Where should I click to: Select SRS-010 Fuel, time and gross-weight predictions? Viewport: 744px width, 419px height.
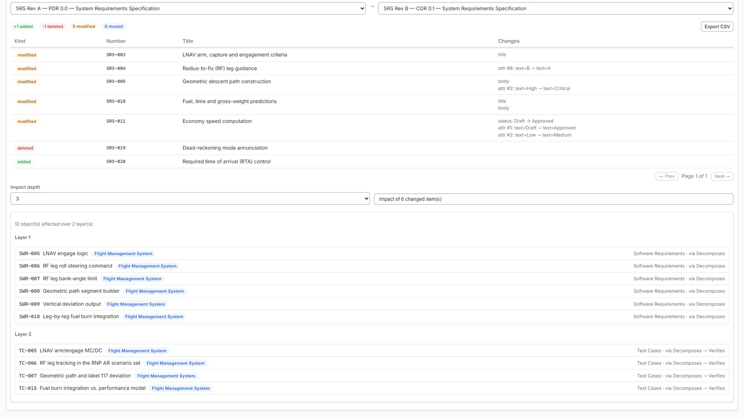click(x=372, y=105)
